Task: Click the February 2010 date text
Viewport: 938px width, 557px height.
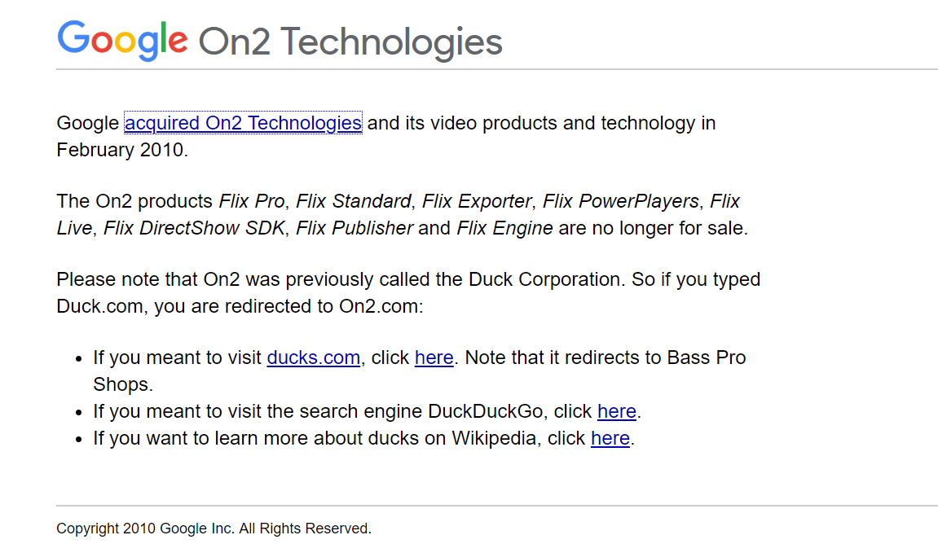Action: tap(121, 150)
